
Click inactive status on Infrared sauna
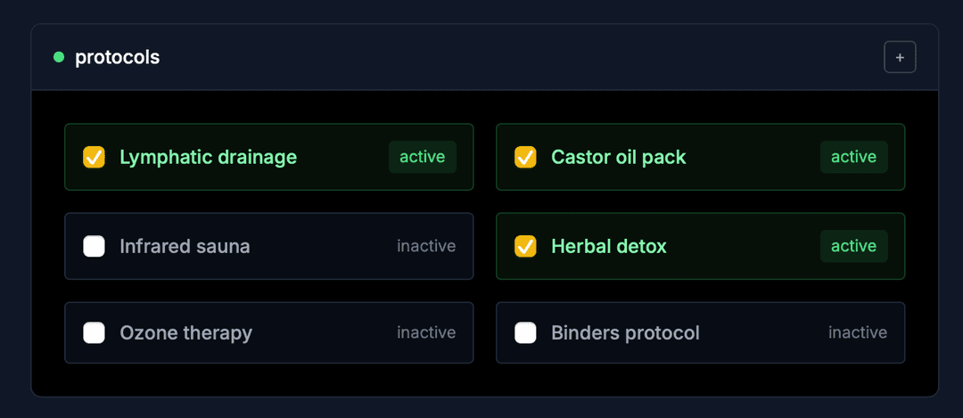(x=426, y=246)
